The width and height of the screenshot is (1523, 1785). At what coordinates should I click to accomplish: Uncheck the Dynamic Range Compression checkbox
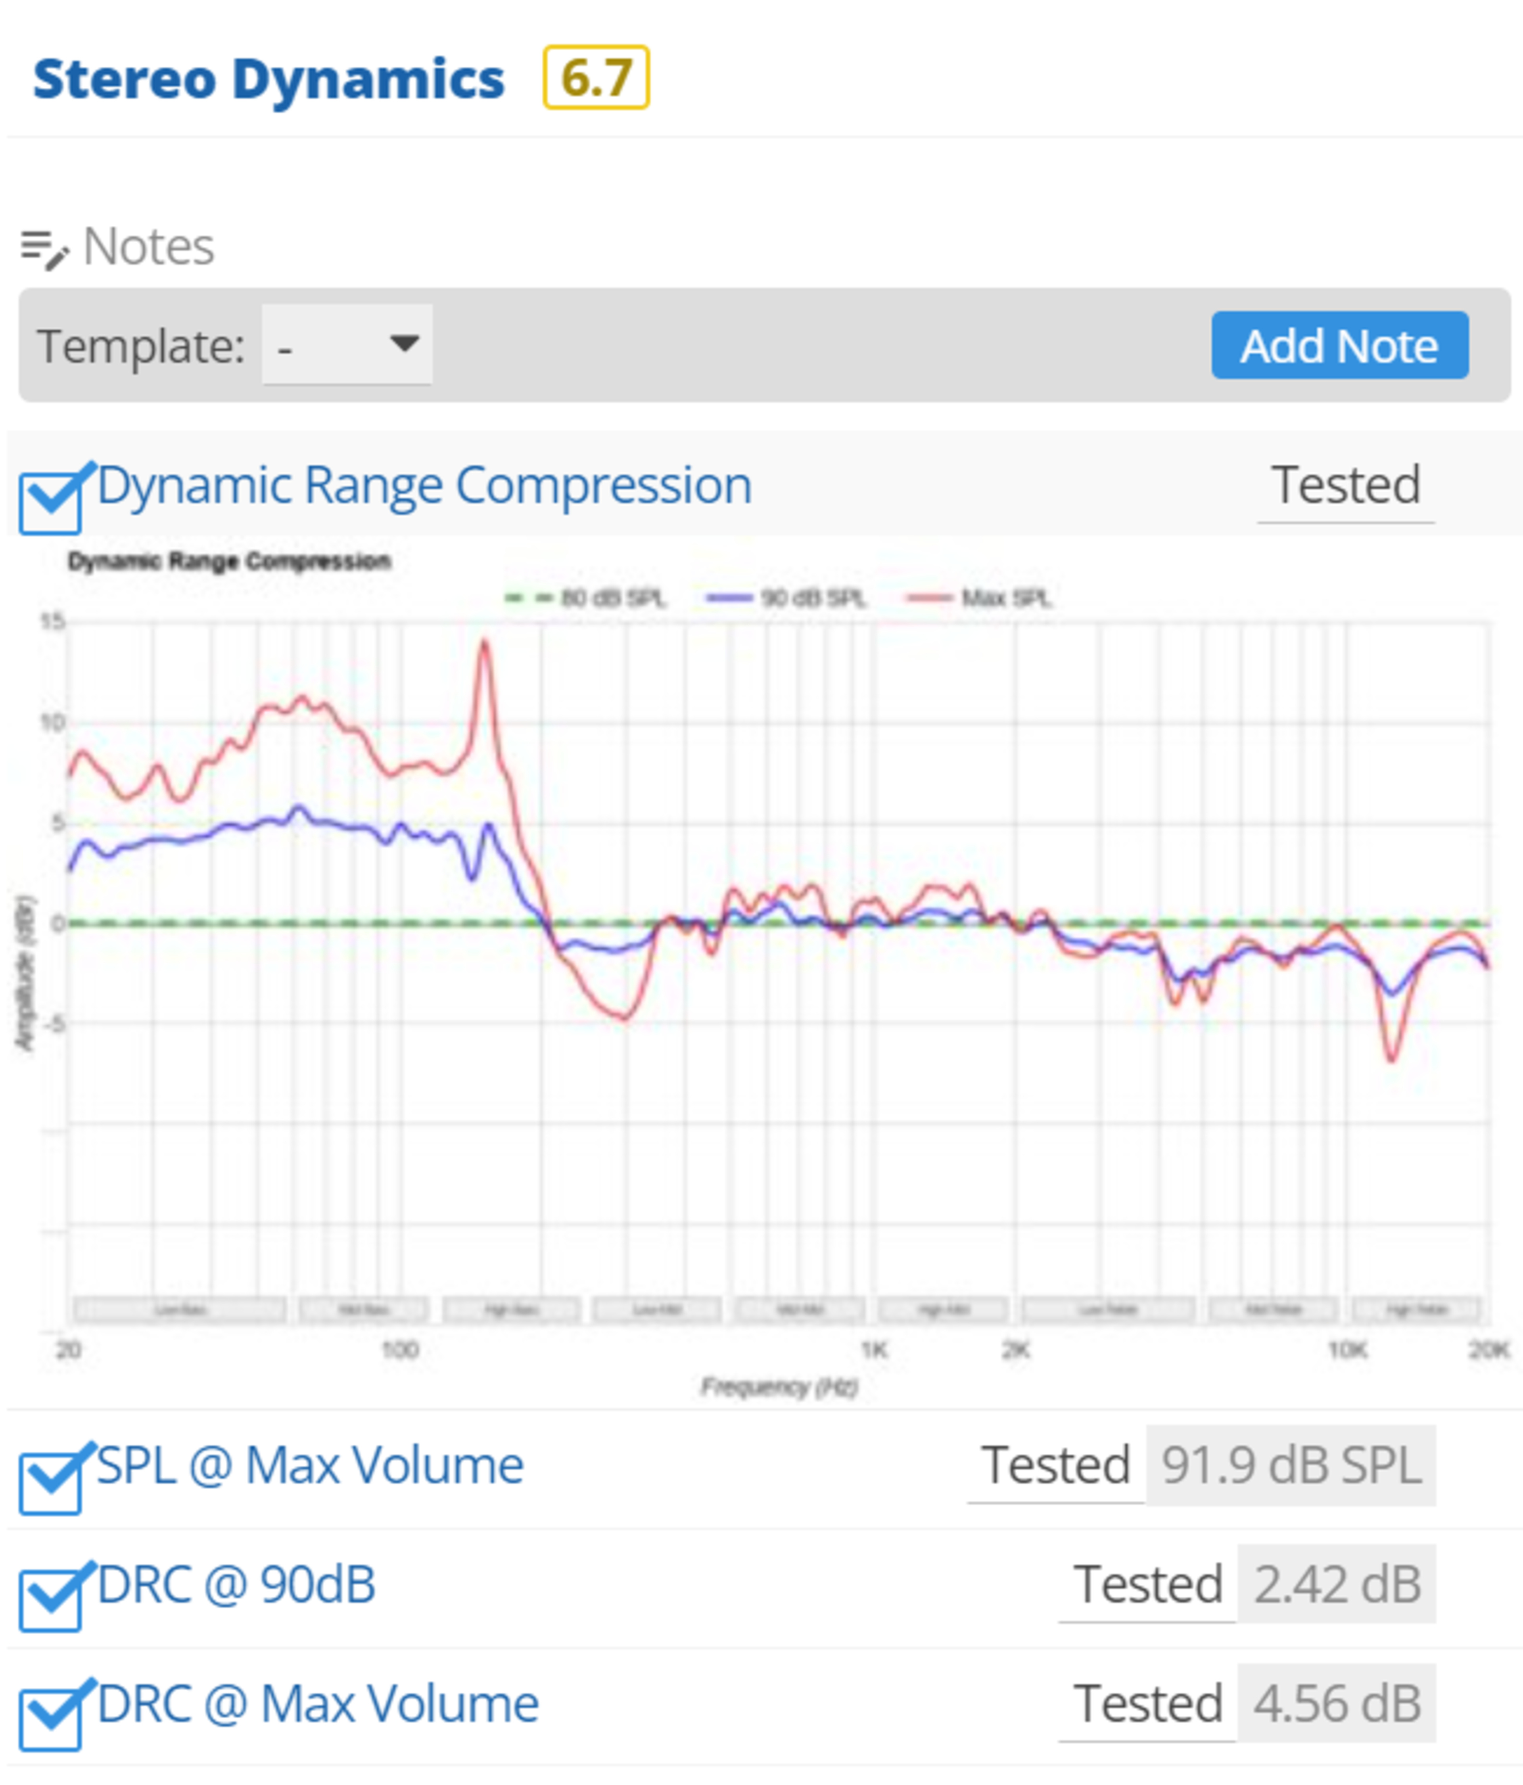click(51, 503)
